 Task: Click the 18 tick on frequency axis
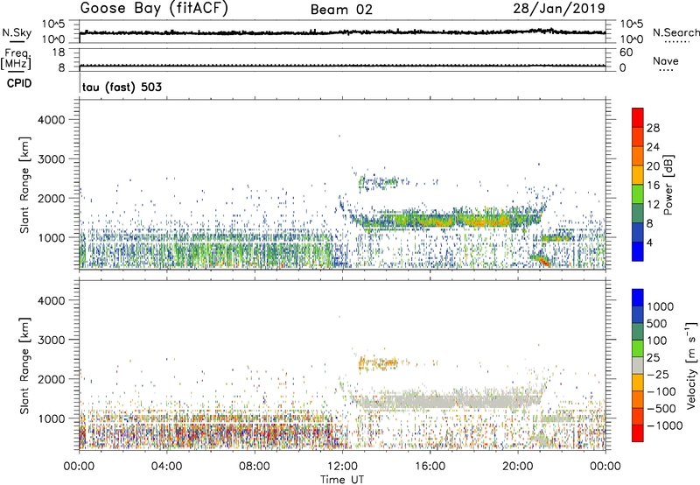click(x=59, y=53)
